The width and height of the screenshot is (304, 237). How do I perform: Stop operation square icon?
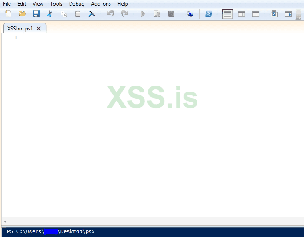(x=171, y=14)
